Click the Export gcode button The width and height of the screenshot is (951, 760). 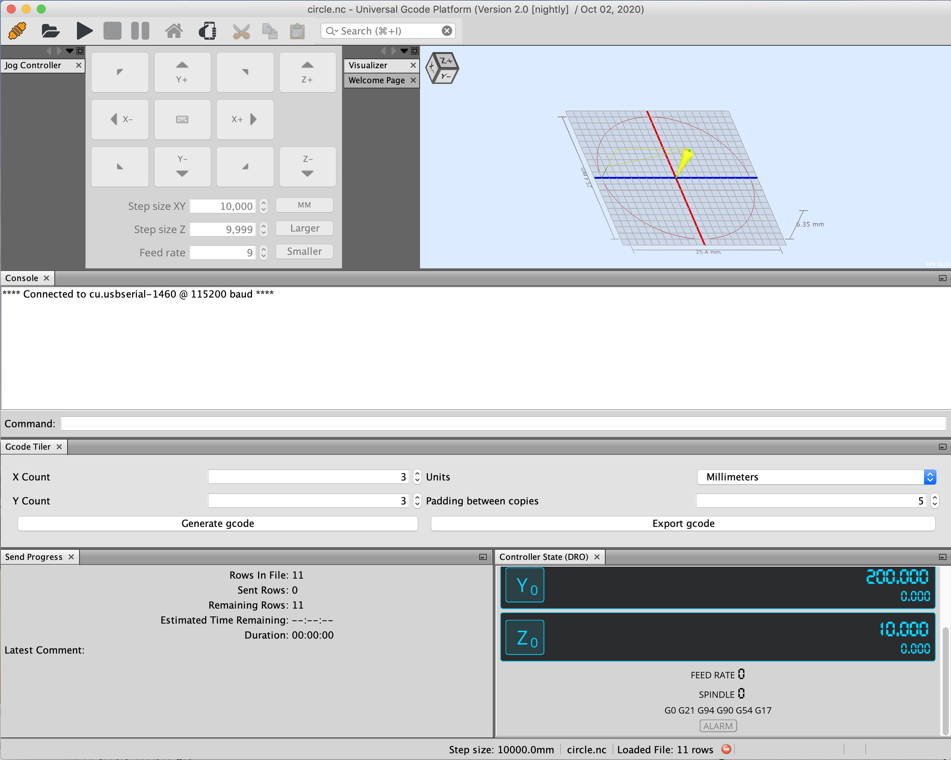coord(683,523)
